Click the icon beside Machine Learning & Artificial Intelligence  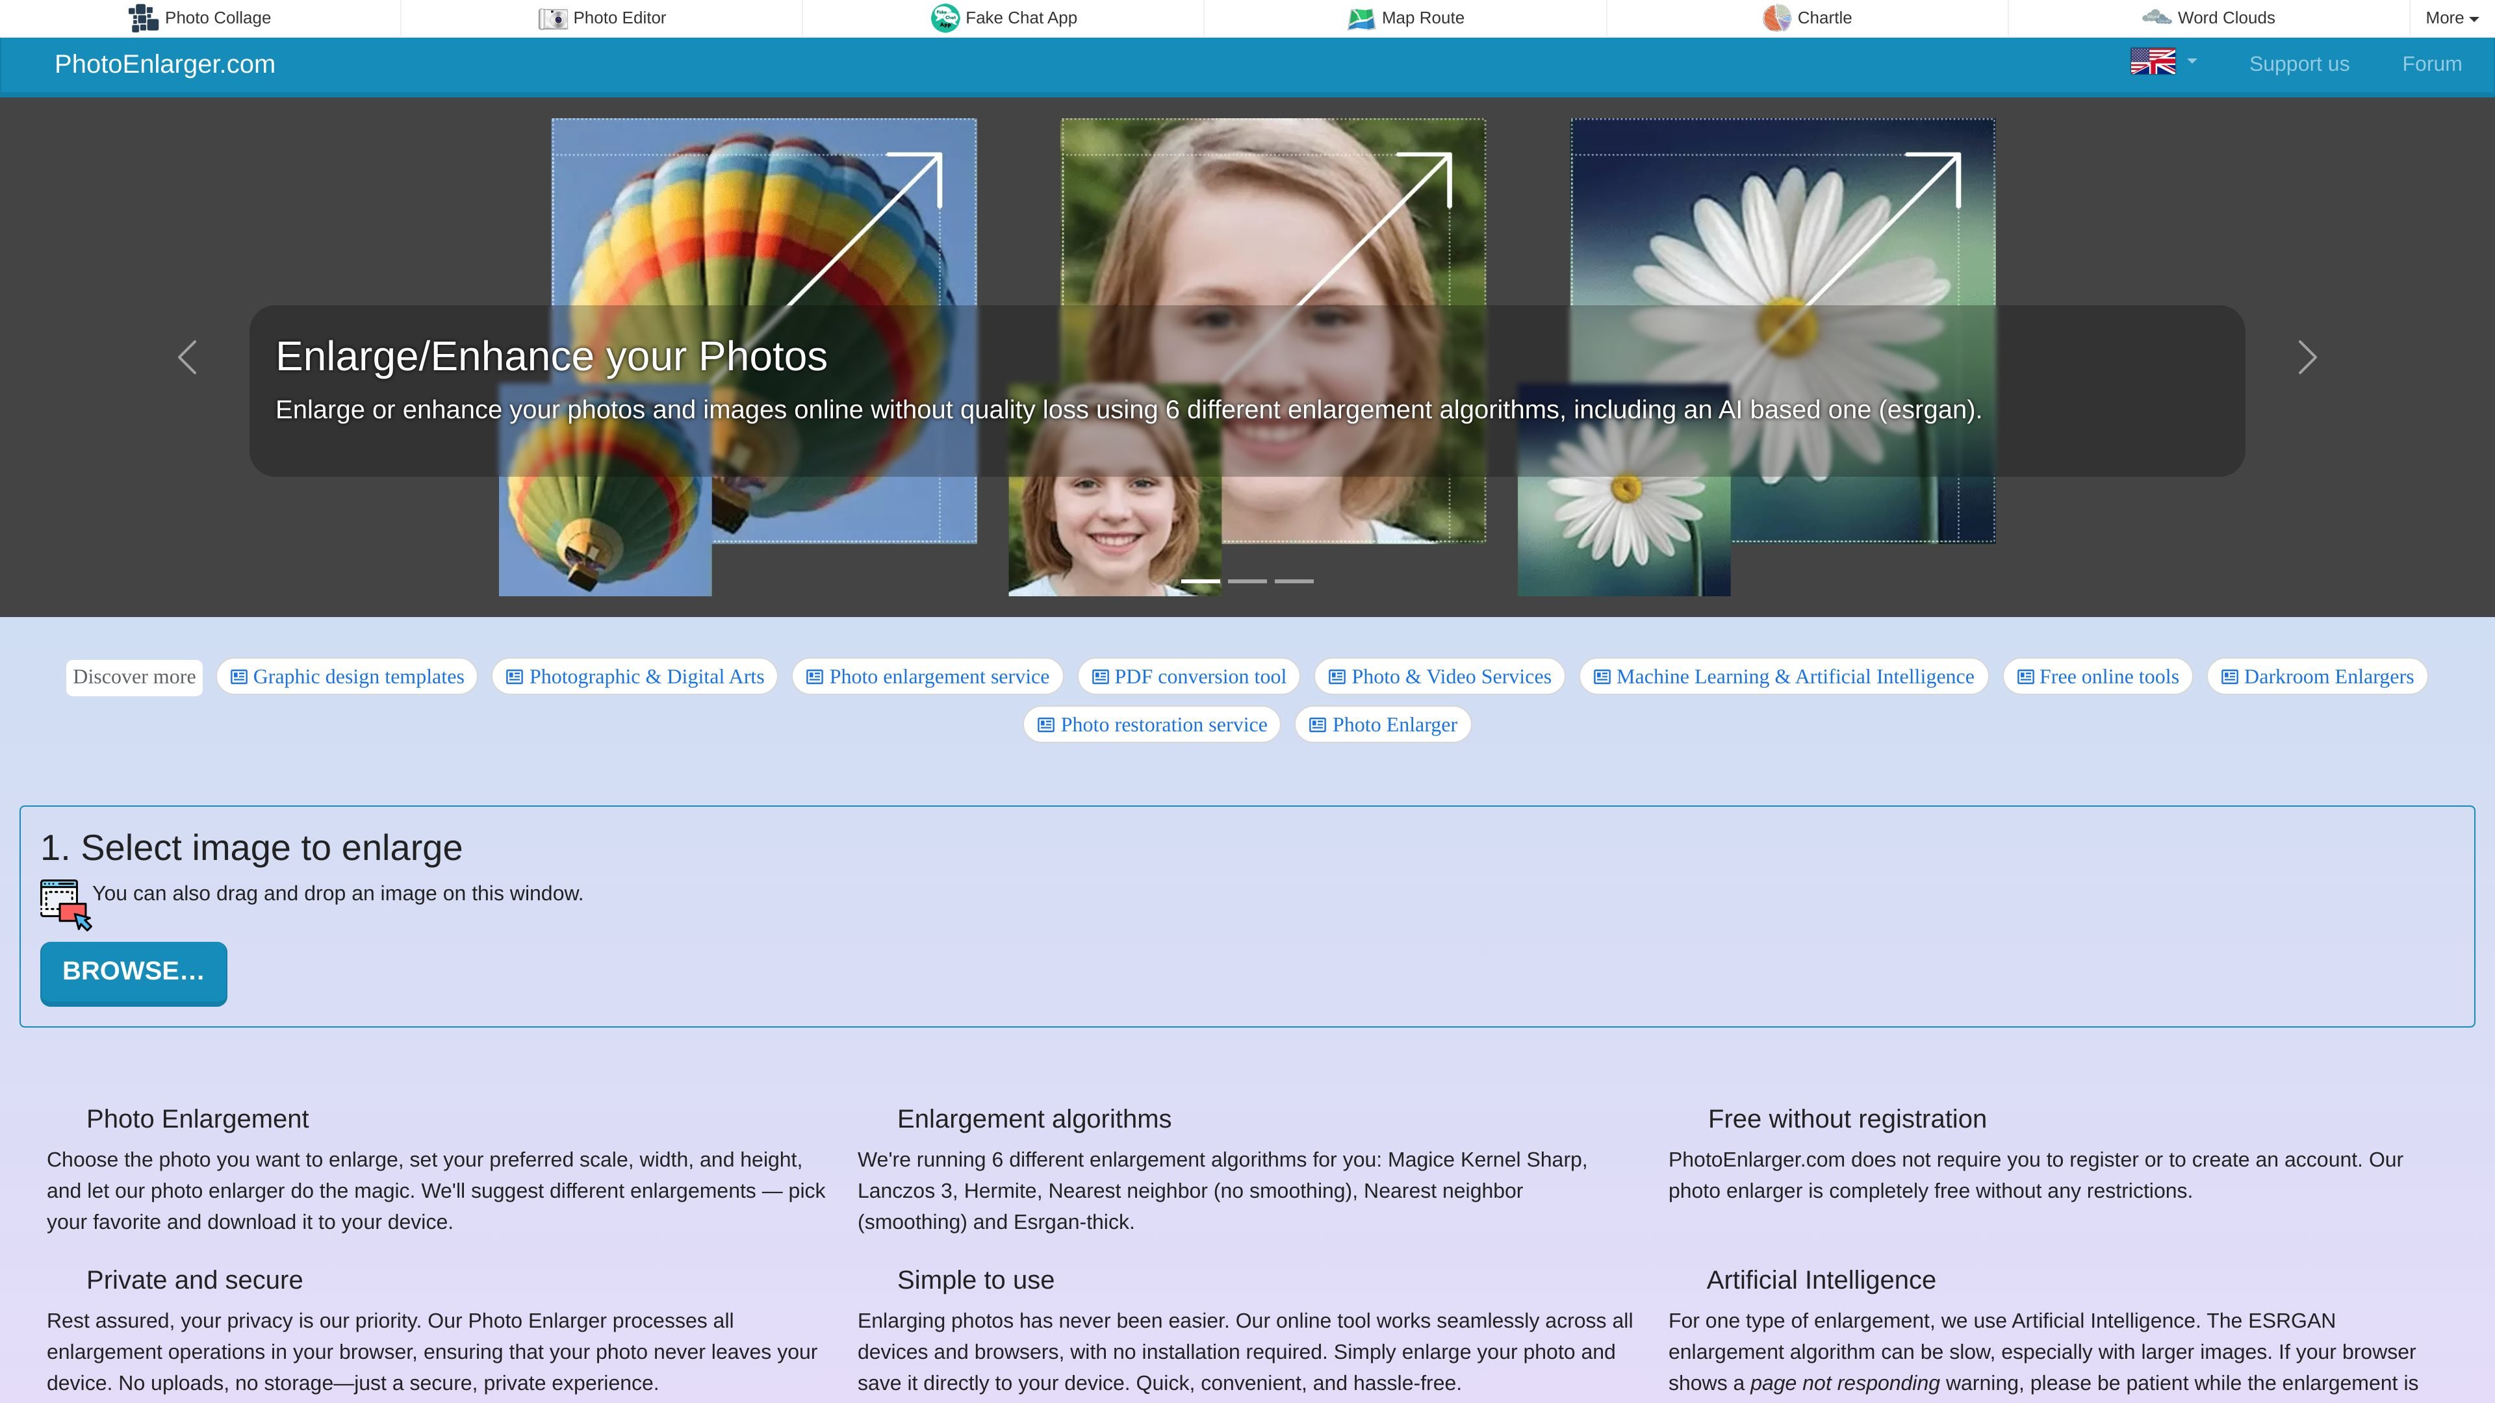click(1602, 677)
